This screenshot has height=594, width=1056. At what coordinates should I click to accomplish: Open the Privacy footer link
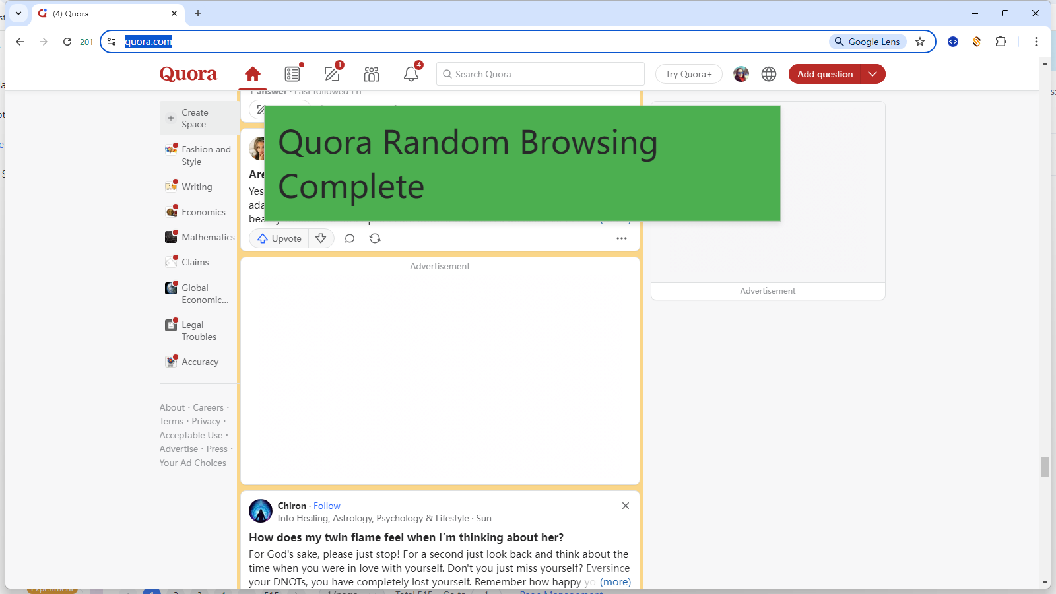(x=206, y=421)
